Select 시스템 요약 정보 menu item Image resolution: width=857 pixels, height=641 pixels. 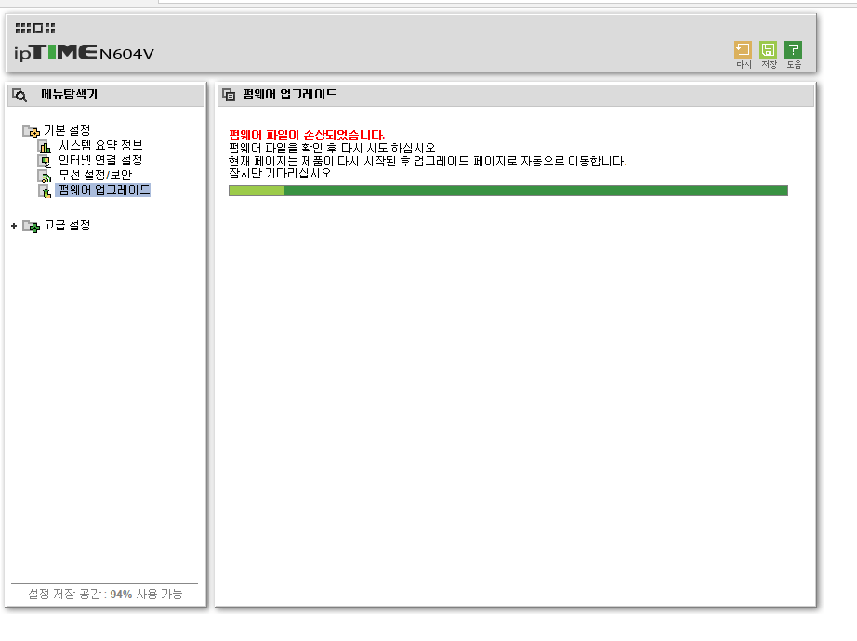coord(100,145)
